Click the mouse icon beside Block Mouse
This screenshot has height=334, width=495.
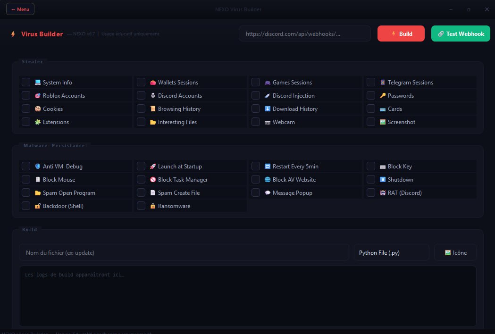38,180
